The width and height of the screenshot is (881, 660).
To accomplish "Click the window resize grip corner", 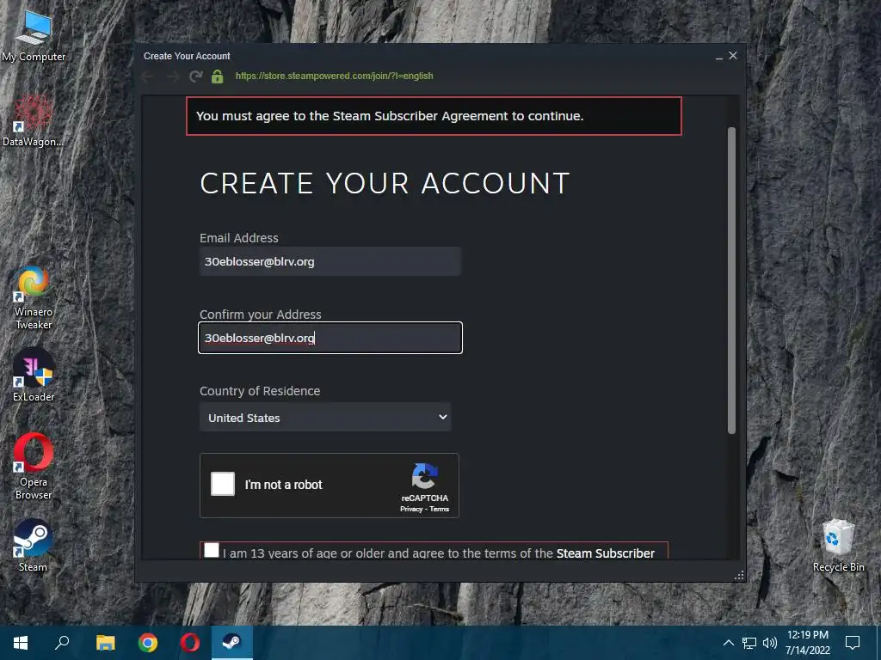I will click(x=739, y=575).
